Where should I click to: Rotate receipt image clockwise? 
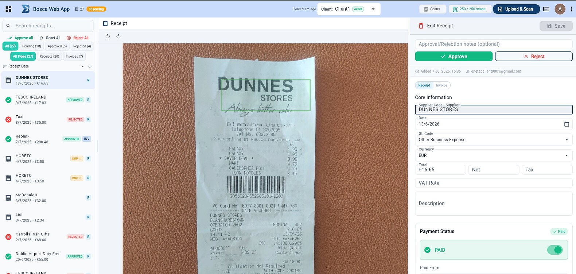[x=118, y=36]
